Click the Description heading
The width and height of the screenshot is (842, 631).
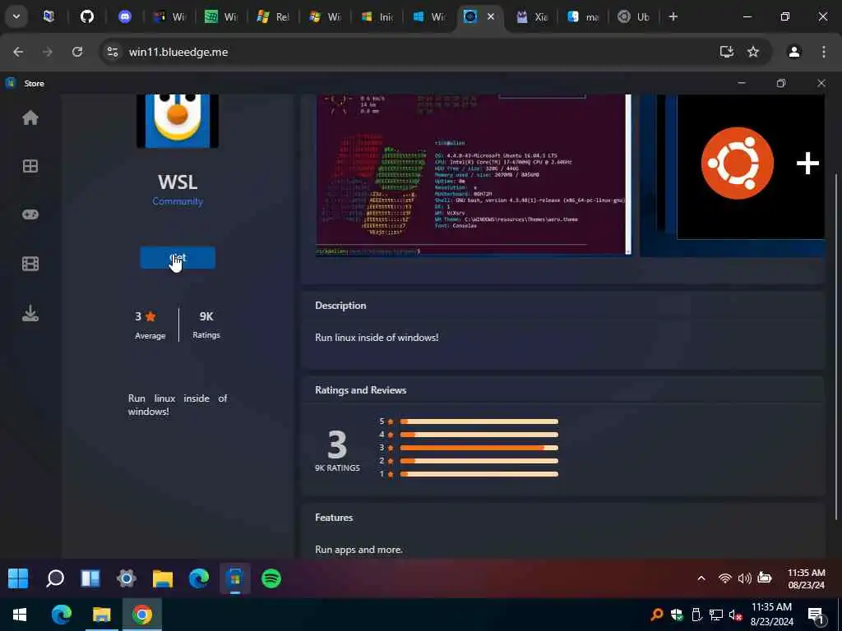pos(340,306)
